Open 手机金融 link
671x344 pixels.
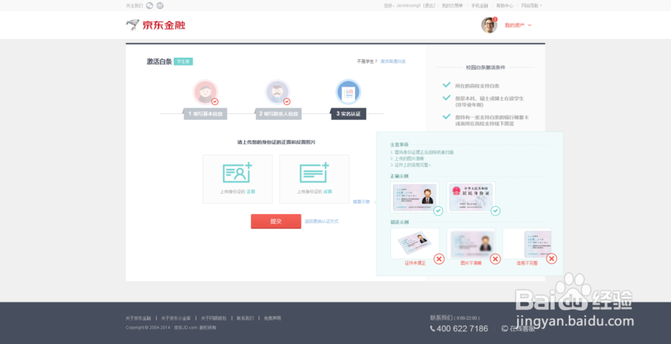pyautogui.click(x=479, y=5)
